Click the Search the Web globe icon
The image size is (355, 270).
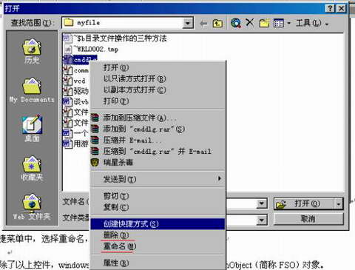pyautogui.click(x=236, y=23)
